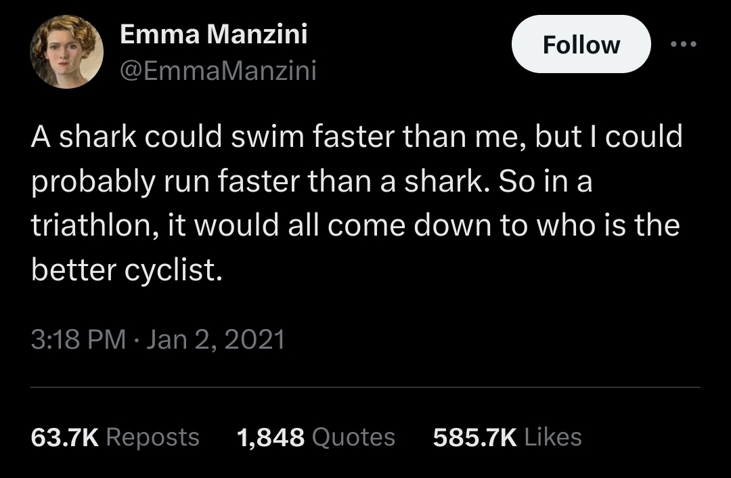Image resolution: width=731 pixels, height=478 pixels.
Task: Click the phrase 'better cyclist.' in tweet
Action: click(x=127, y=269)
